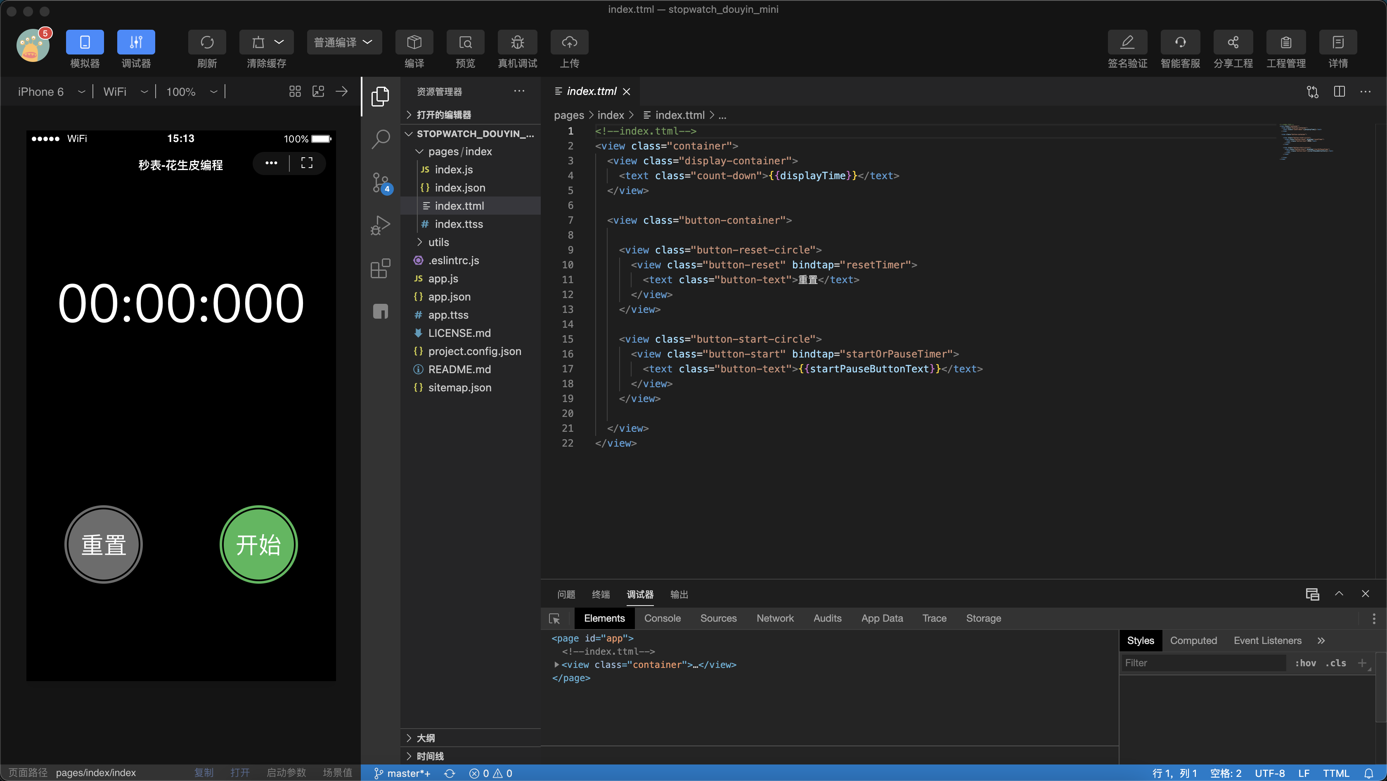1387x781 pixels.
Task: Open the search panel in sidebar
Action: [381, 138]
